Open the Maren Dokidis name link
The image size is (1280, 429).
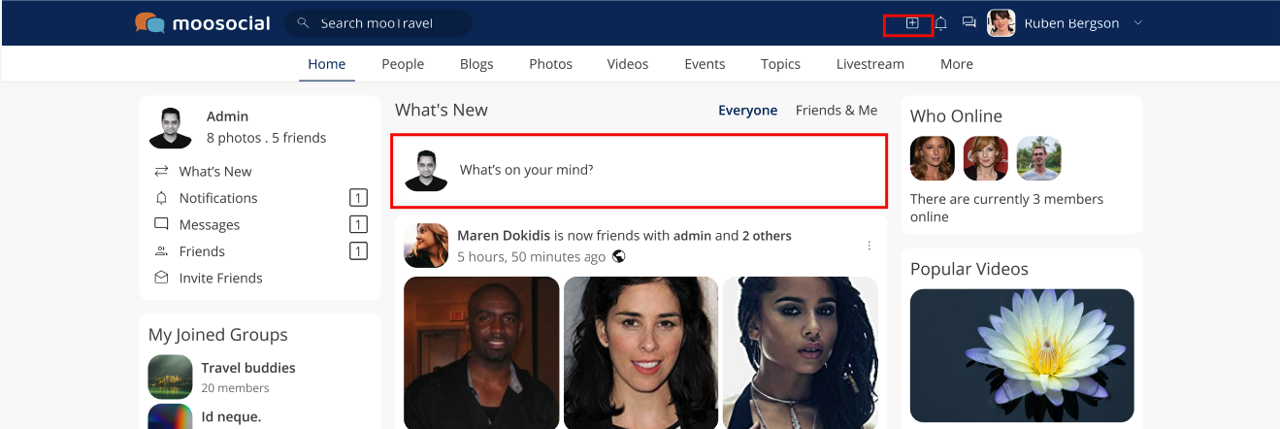[x=504, y=236]
